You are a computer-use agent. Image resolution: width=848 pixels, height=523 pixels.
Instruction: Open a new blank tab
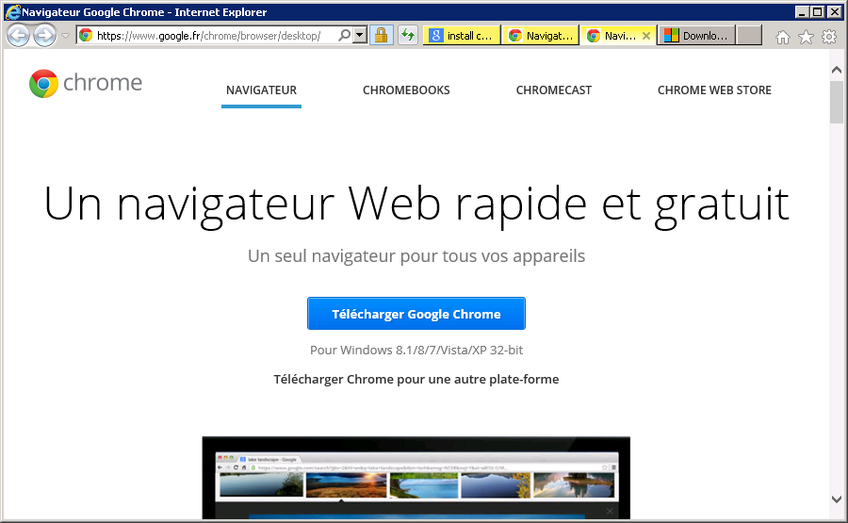click(749, 36)
